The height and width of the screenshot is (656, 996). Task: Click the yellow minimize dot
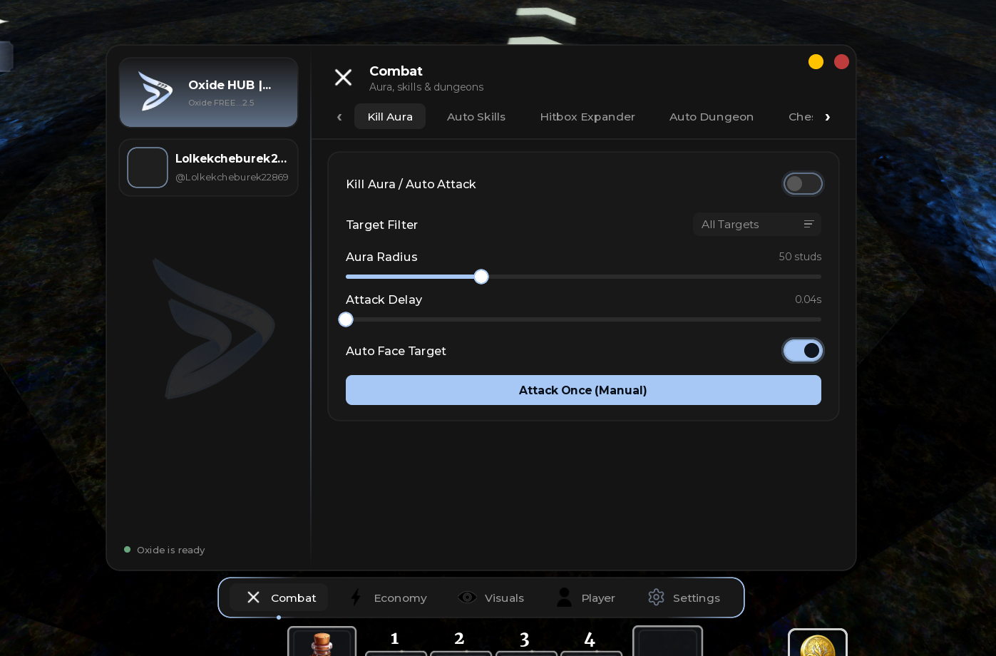click(816, 62)
